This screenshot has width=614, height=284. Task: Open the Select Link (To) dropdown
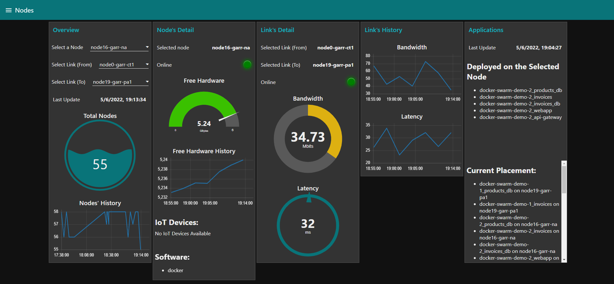pos(121,82)
